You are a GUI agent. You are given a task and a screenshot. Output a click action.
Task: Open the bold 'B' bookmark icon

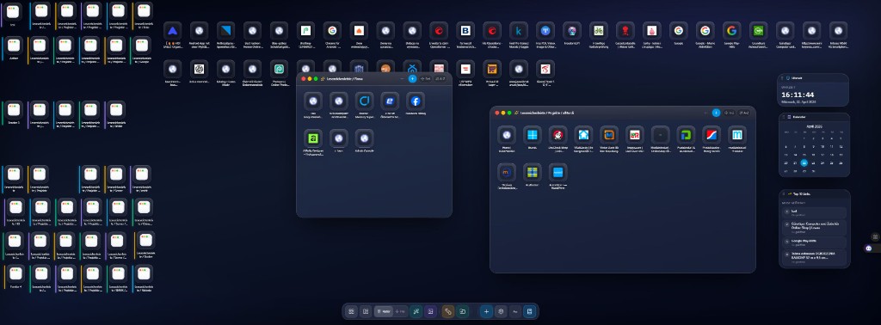point(465,31)
